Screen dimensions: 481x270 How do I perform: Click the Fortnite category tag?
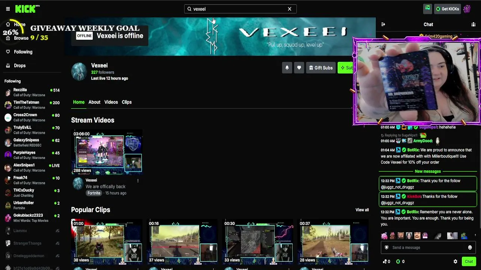click(94, 193)
